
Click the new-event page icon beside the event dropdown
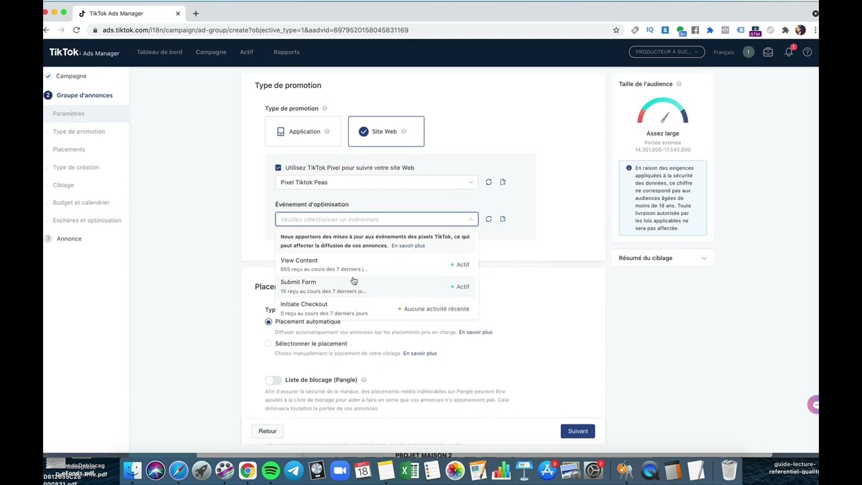[503, 219]
